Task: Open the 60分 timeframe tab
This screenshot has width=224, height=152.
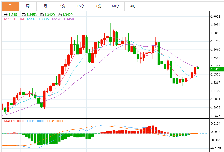Action: (x=116, y=6)
